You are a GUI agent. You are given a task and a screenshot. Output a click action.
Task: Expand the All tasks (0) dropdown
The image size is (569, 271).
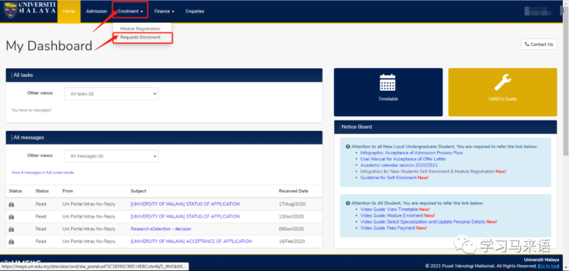tap(111, 93)
